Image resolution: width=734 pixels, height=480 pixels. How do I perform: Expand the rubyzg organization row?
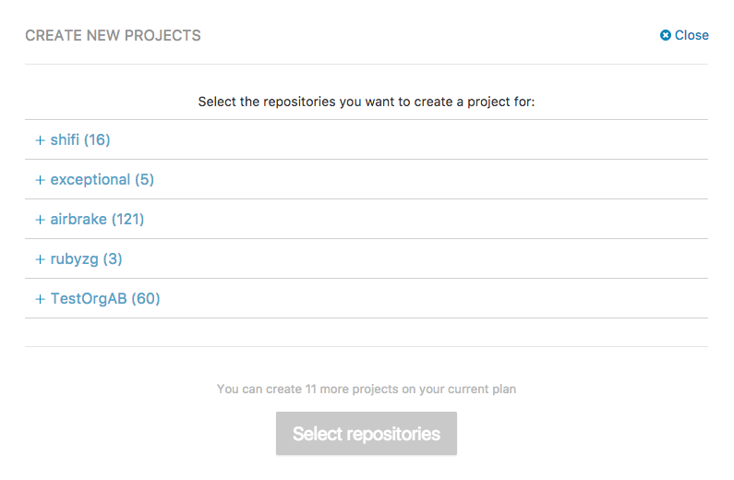(366, 259)
